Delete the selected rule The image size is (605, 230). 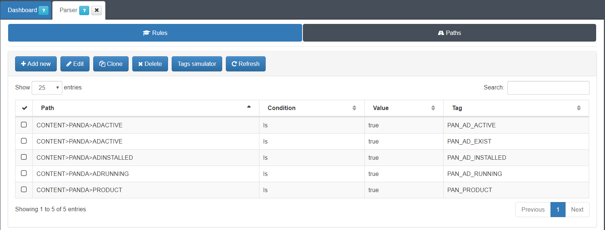(150, 64)
